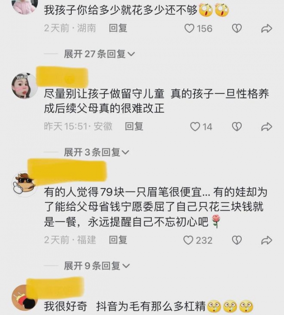This screenshot has width=284, height=315.
Task: Dislike the Fujian eyebrow pencil comment
Action: [x=237, y=240]
